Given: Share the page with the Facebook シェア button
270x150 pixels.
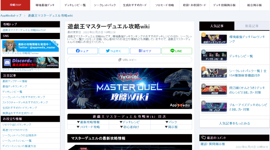Looking at the screenshot, I should (82, 51).
